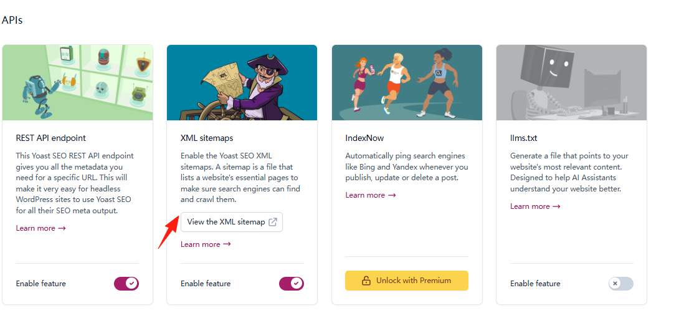Enable the llms.txt feature toggle
679x318 pixels.
(620, 284)
